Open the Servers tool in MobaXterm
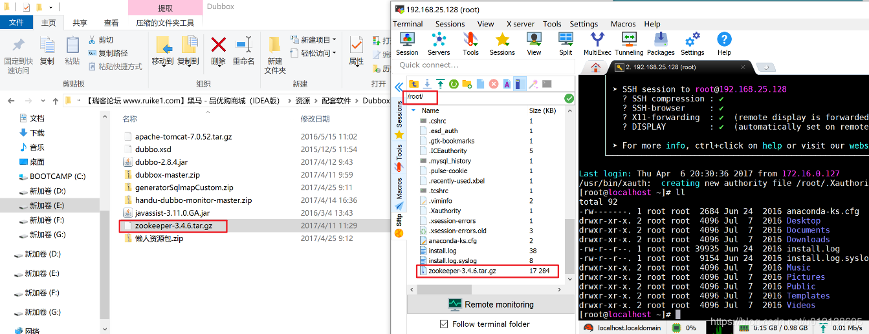This screenshot has width=869, height=334. [439, 44]
